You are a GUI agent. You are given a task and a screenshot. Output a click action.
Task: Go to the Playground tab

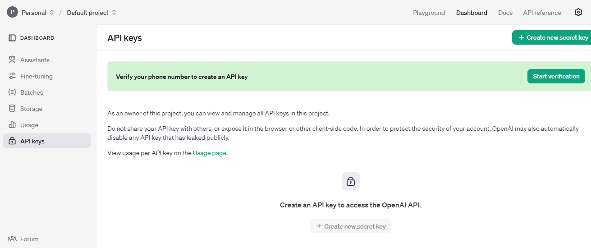pyautogui.click(x=429, y=13)
